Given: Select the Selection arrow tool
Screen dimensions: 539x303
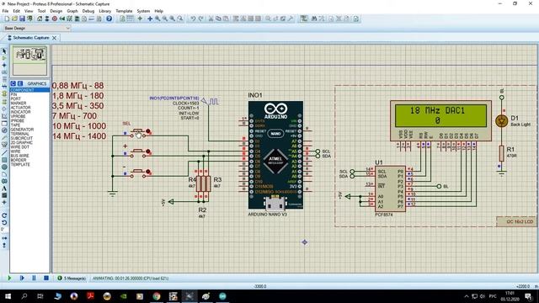Looking at the screenshot, I should tap(4, 51).
